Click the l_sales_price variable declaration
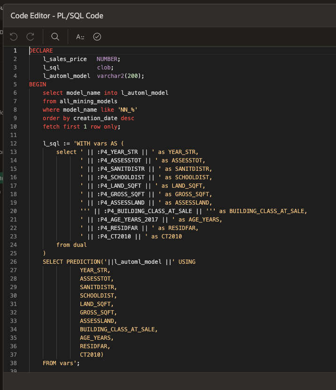Viewport: 336px width, 390px height. click(65, 59)
